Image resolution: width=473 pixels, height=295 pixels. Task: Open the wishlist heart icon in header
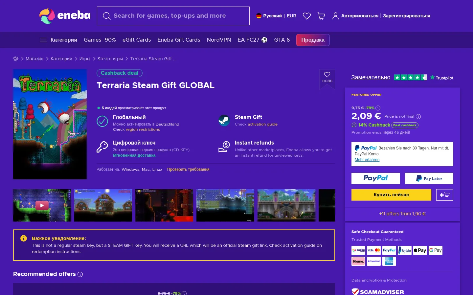tap(307, 16)
